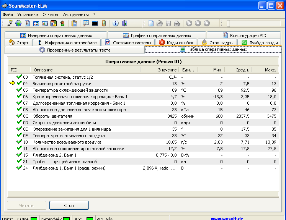The width and height of the screenshot is (286, 220).
Task: Toggle the checkmark for PID 05 coolant temperature
Action: coord(20,90)
